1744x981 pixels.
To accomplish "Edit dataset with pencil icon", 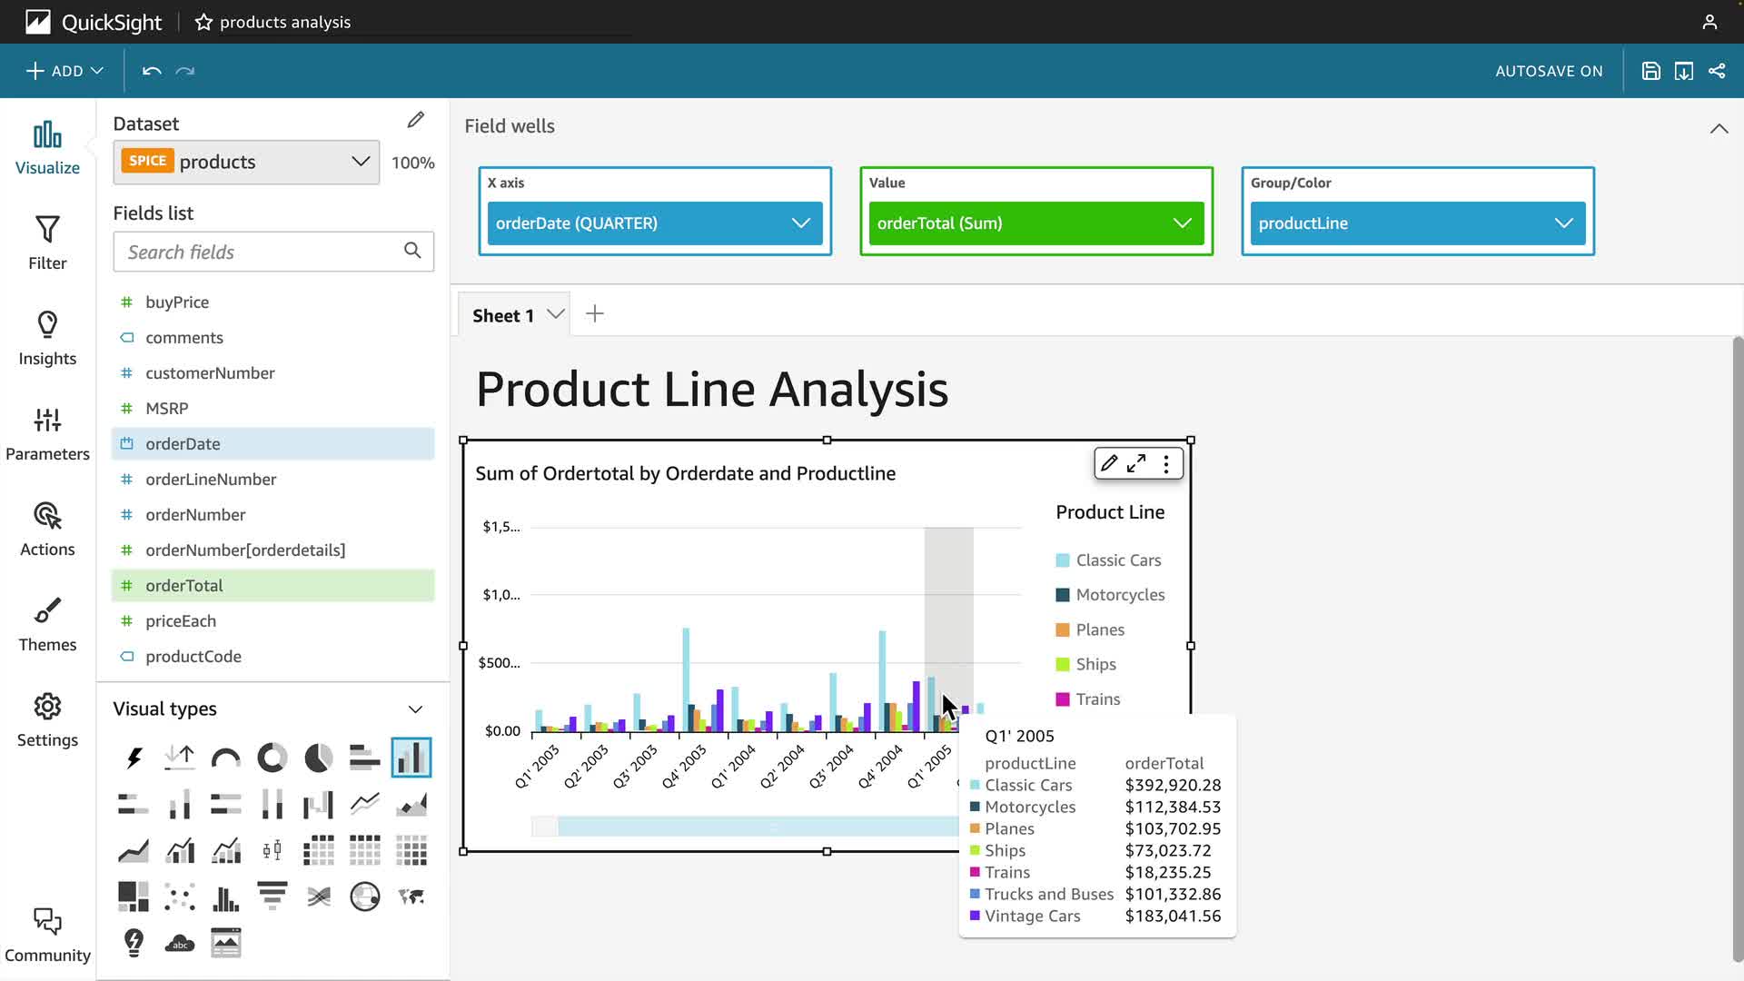I will 416,120.
